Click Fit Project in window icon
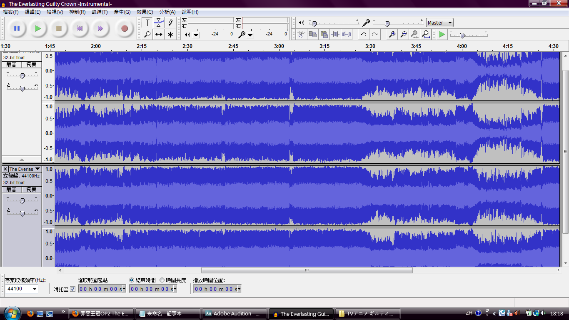 [426, 34]
